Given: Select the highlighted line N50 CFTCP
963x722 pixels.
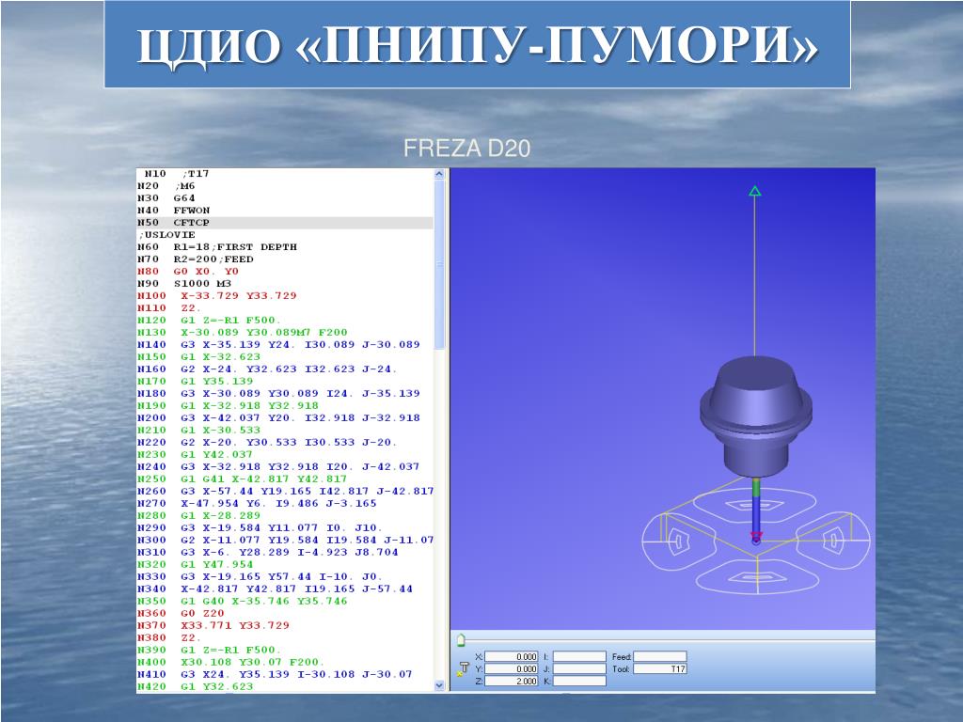Looking at the screenshot, I should [x=285, y=223].
